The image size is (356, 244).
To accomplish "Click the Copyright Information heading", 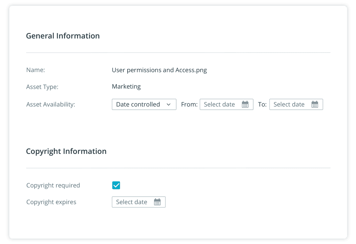I will click(66, 151).
